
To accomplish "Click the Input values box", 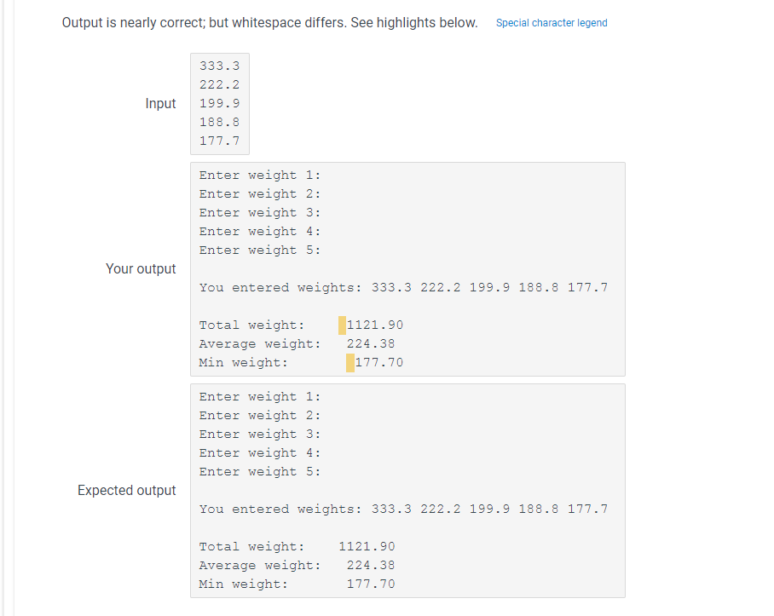I will tap(219, 103).
